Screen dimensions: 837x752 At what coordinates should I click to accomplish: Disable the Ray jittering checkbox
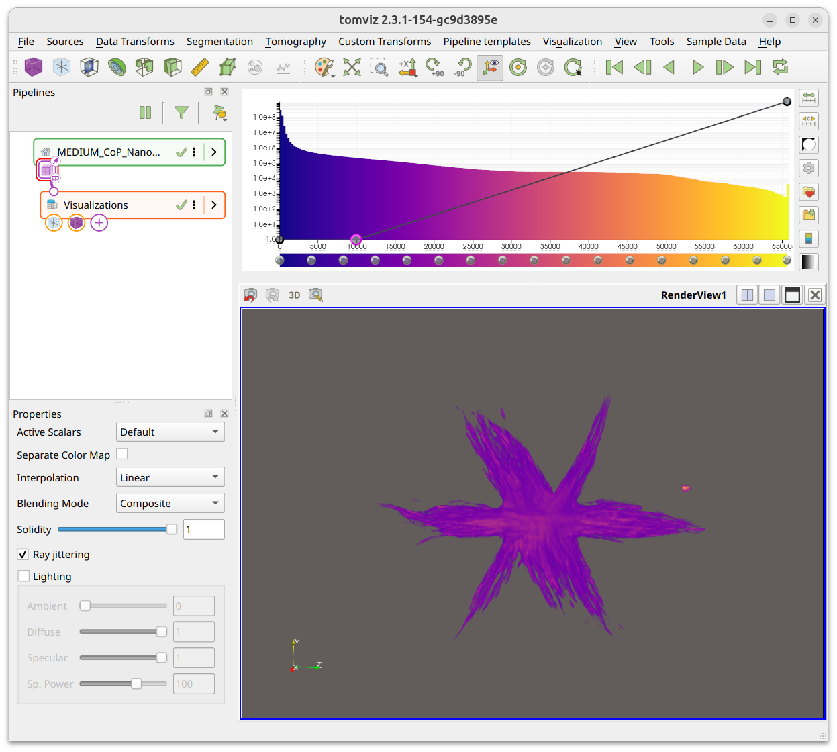click(23, 554)
